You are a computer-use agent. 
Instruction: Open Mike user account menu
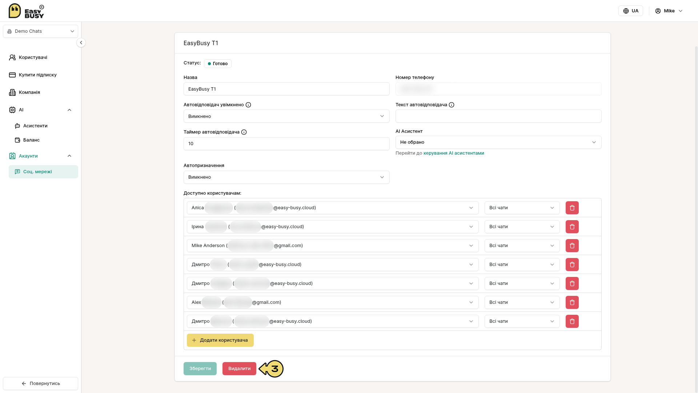(669, 11)
